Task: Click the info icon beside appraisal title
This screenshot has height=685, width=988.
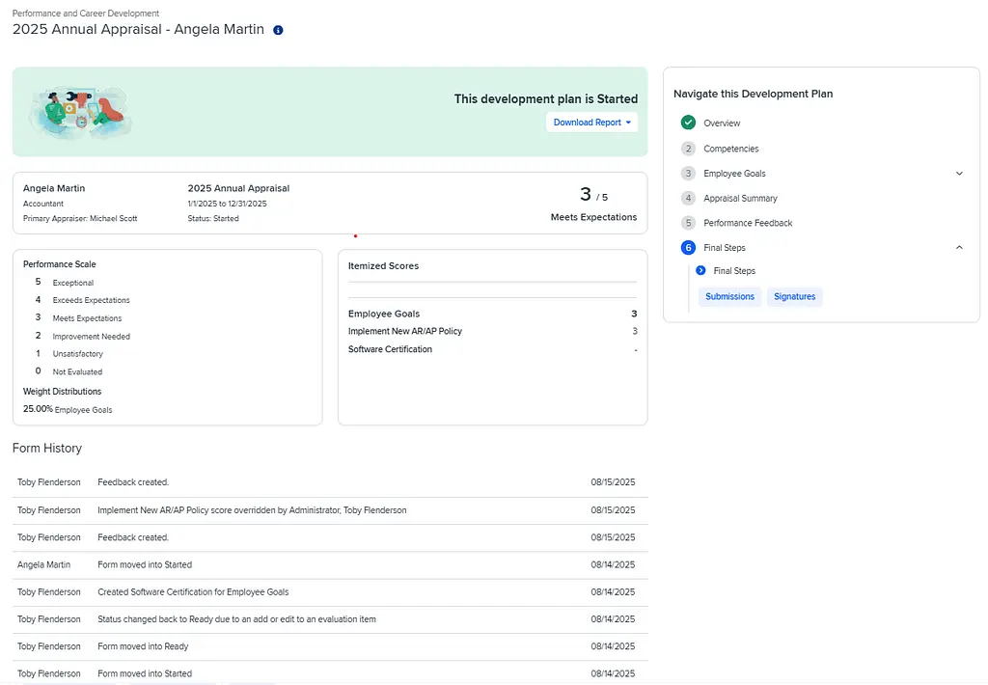Action: 278,30
